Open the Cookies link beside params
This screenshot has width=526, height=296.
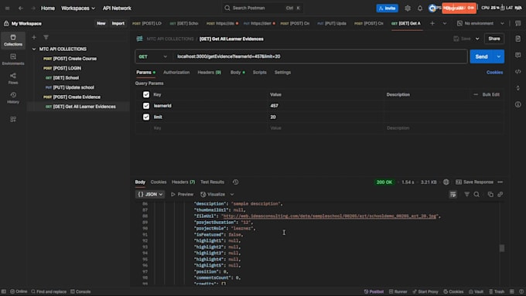click(x=494, y=73)
